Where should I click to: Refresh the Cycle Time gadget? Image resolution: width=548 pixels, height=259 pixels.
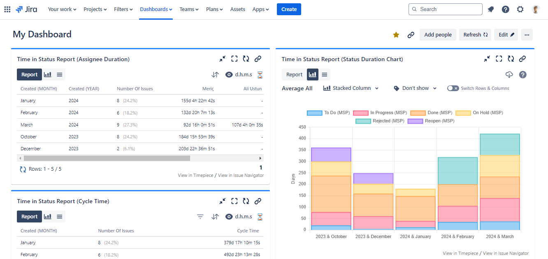[x=246, y=201]
